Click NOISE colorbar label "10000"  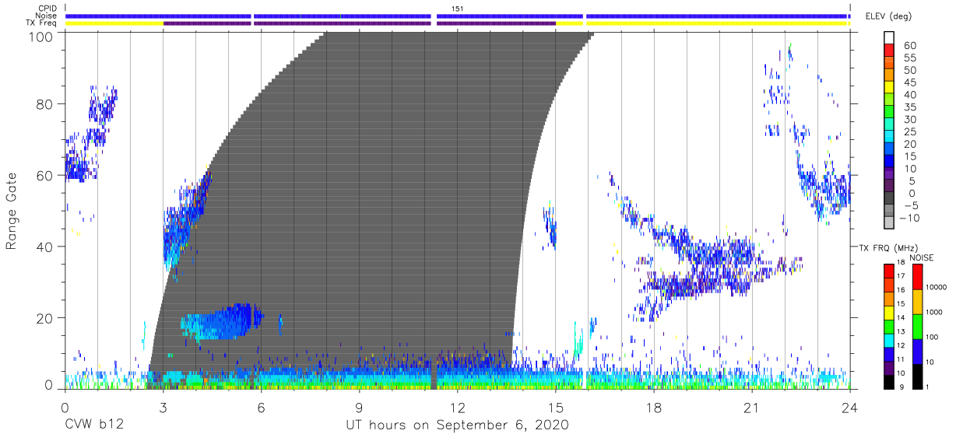pyautogui.click(x=936, y=288)
